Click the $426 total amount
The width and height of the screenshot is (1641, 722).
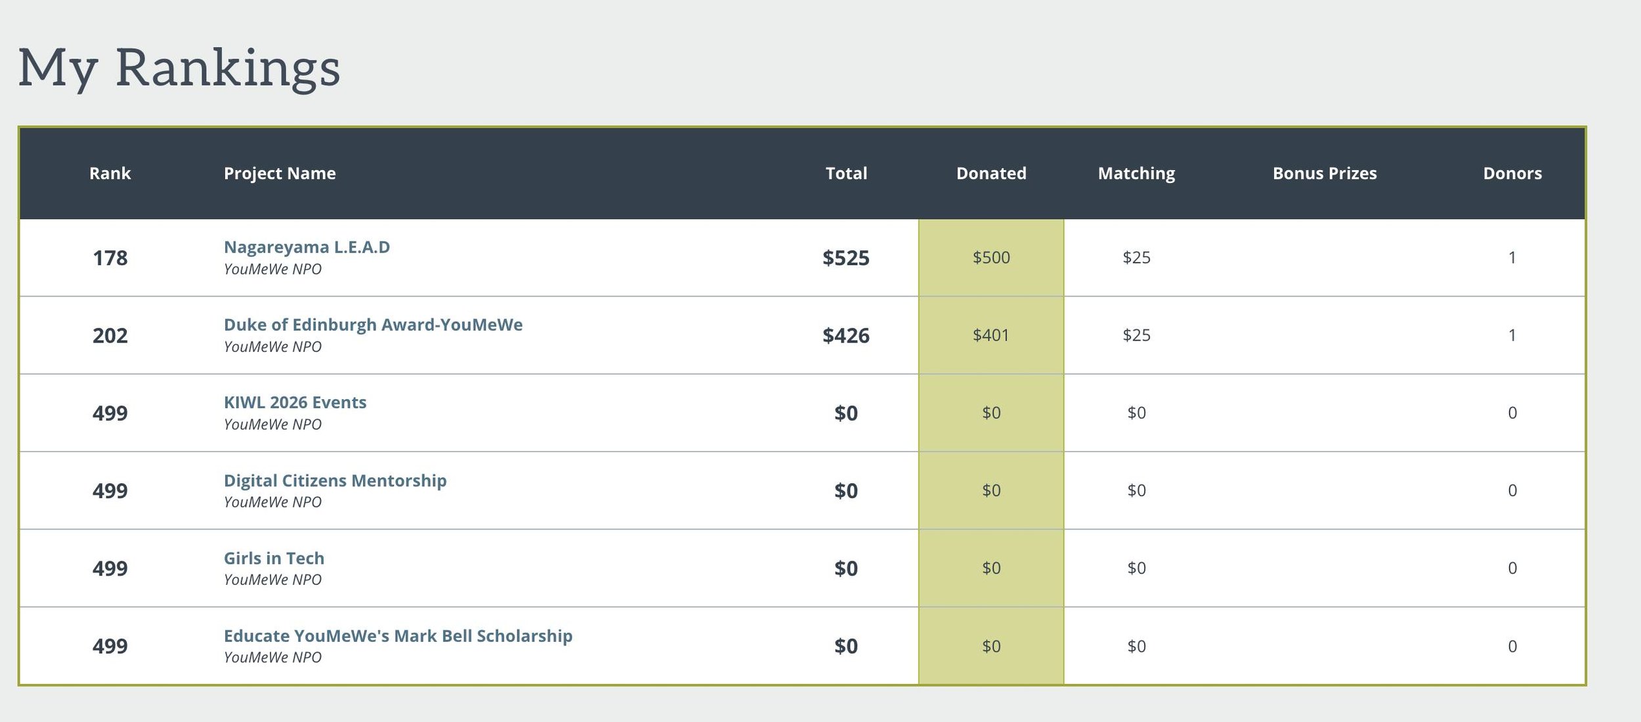click(845, 335)
